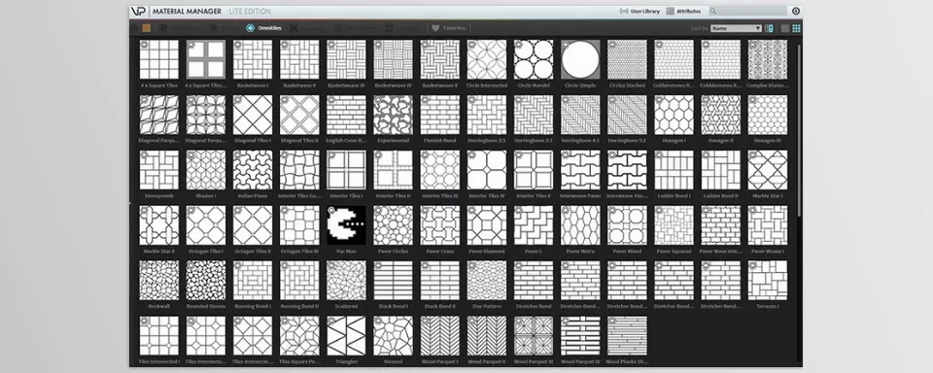Screen dimensions: 933x373
Task: Select the Flemish Bond material
Action: pos(439,115)
